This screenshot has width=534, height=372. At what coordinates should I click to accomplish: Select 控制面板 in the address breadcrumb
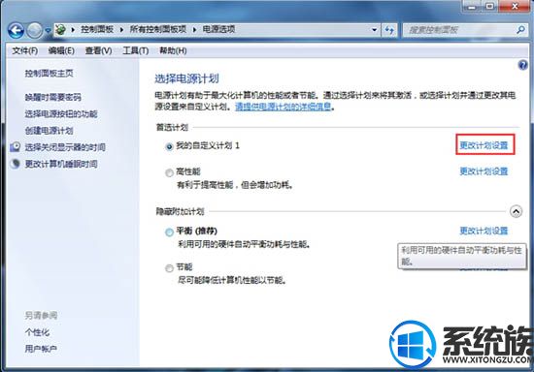click(97, 30)
